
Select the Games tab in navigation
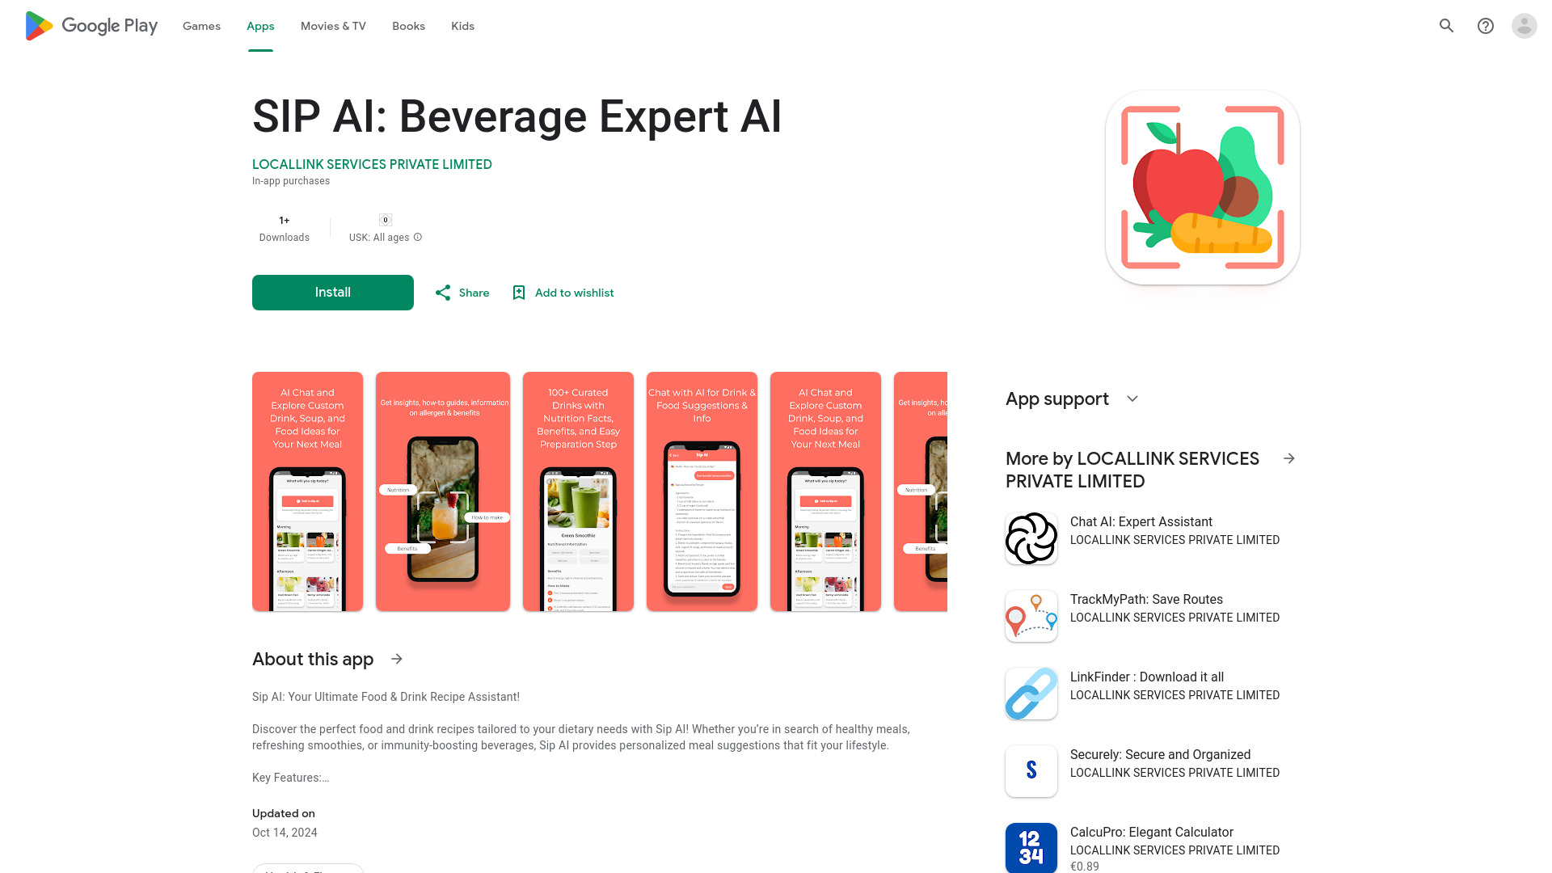tap(201, 26)
